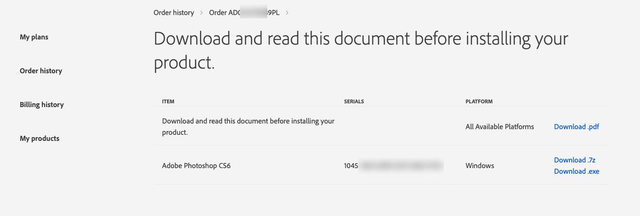
Task: Open the Order number breadcrumb link
Action: 244,13
